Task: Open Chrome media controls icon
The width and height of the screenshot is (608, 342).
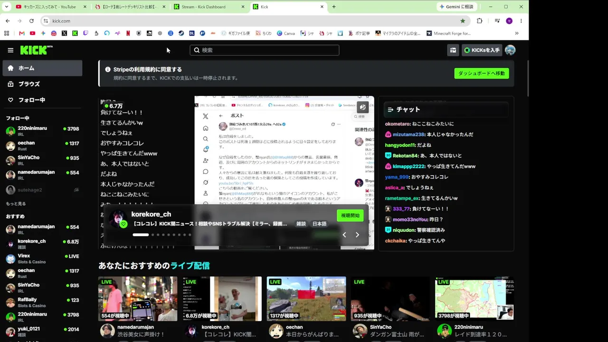Action: [x=497, y=21]
